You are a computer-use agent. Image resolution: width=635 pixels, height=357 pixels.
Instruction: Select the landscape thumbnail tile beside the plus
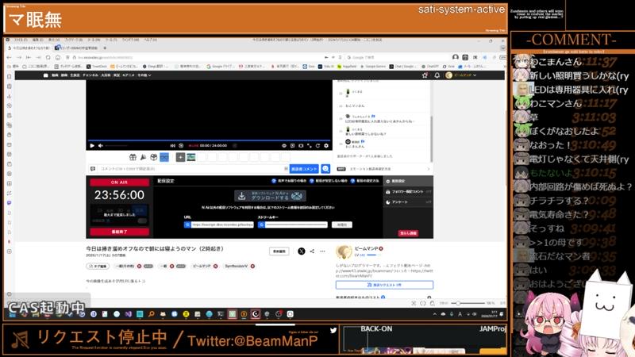coord(191,157)
